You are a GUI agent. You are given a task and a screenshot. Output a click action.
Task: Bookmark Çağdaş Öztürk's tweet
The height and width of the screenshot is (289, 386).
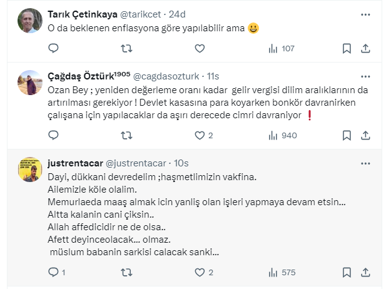tap(347, 134)
